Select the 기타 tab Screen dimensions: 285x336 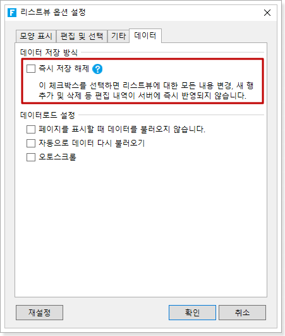click(118, 36)
